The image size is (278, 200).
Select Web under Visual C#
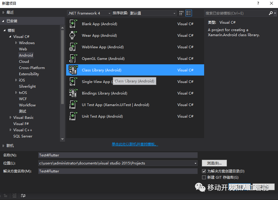[x=23, y=49]
